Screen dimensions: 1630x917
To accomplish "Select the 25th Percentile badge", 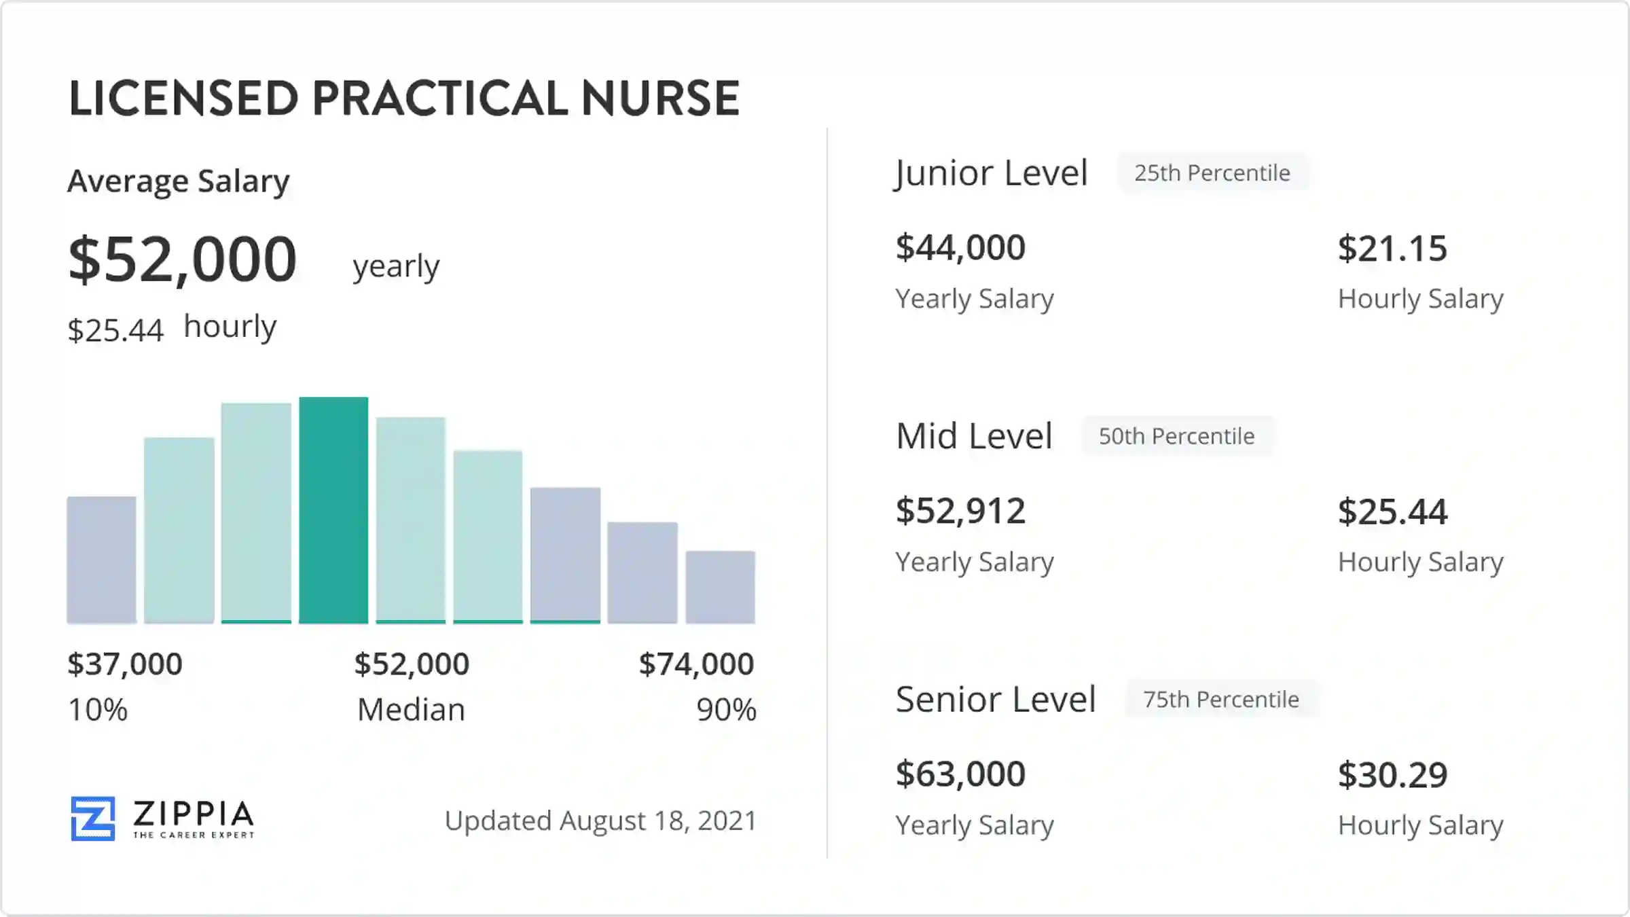I will click(1212, 173).
